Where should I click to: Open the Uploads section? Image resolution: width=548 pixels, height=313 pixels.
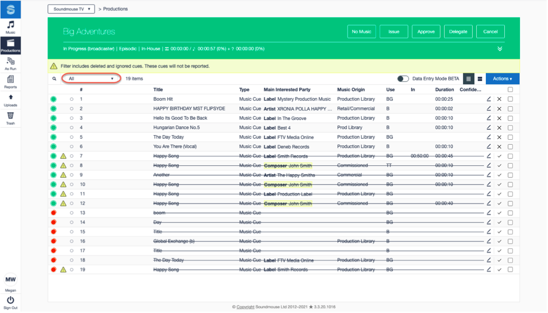point(11,101)
